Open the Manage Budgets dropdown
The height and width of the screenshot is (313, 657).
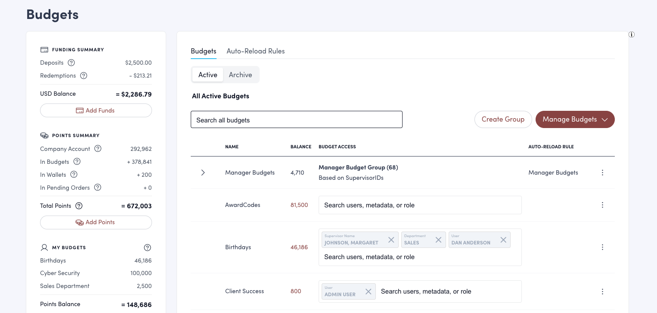coord(575,119)
